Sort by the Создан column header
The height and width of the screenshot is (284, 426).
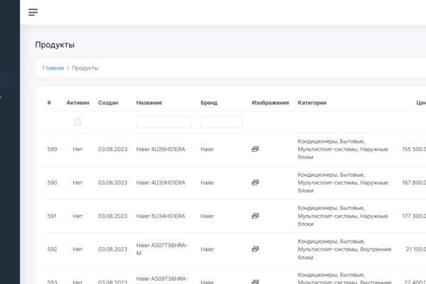108,103
